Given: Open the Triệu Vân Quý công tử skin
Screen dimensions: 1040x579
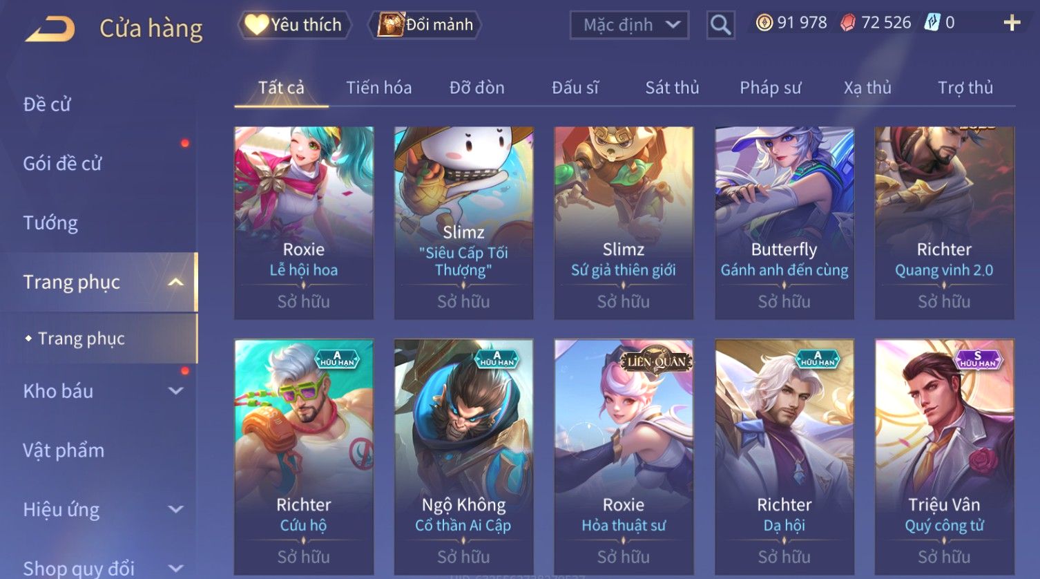Looking at the screenshot, I should 944,456.
